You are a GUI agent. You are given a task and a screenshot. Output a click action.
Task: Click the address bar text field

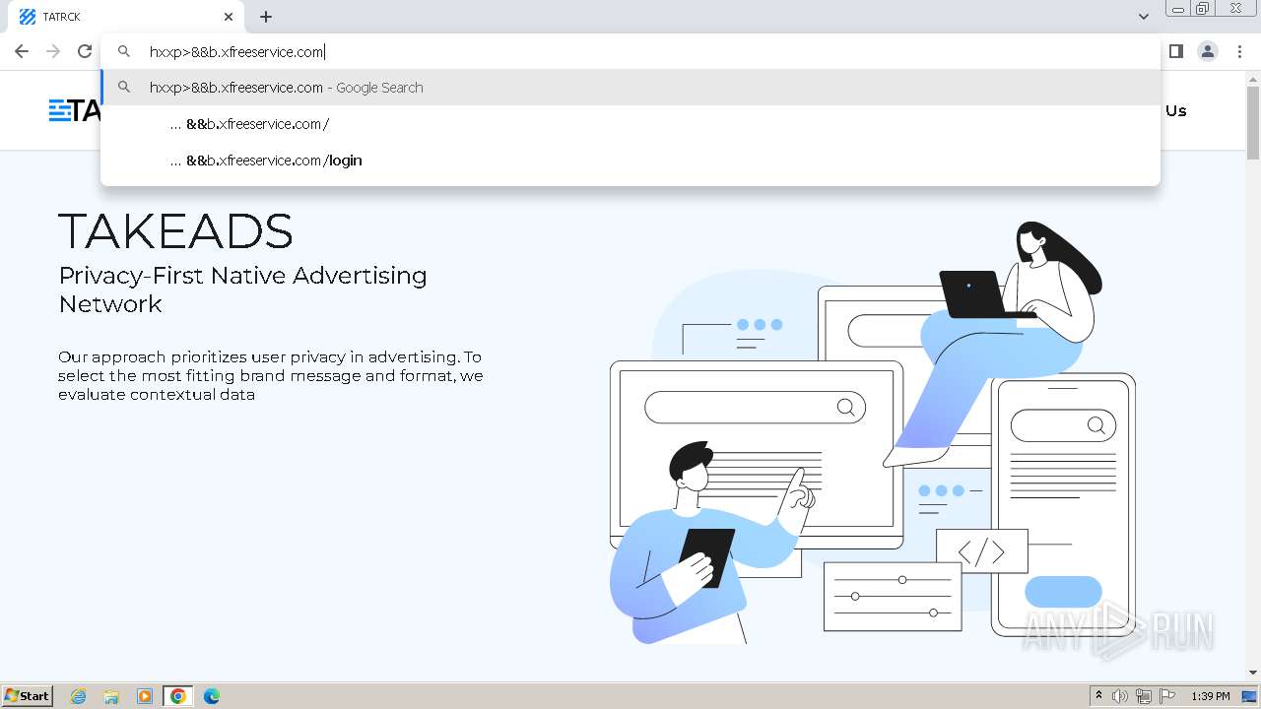[x=630, y=51]
